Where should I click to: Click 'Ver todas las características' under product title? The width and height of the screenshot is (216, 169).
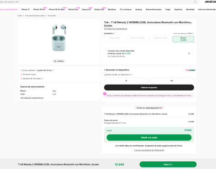point(116,29)
